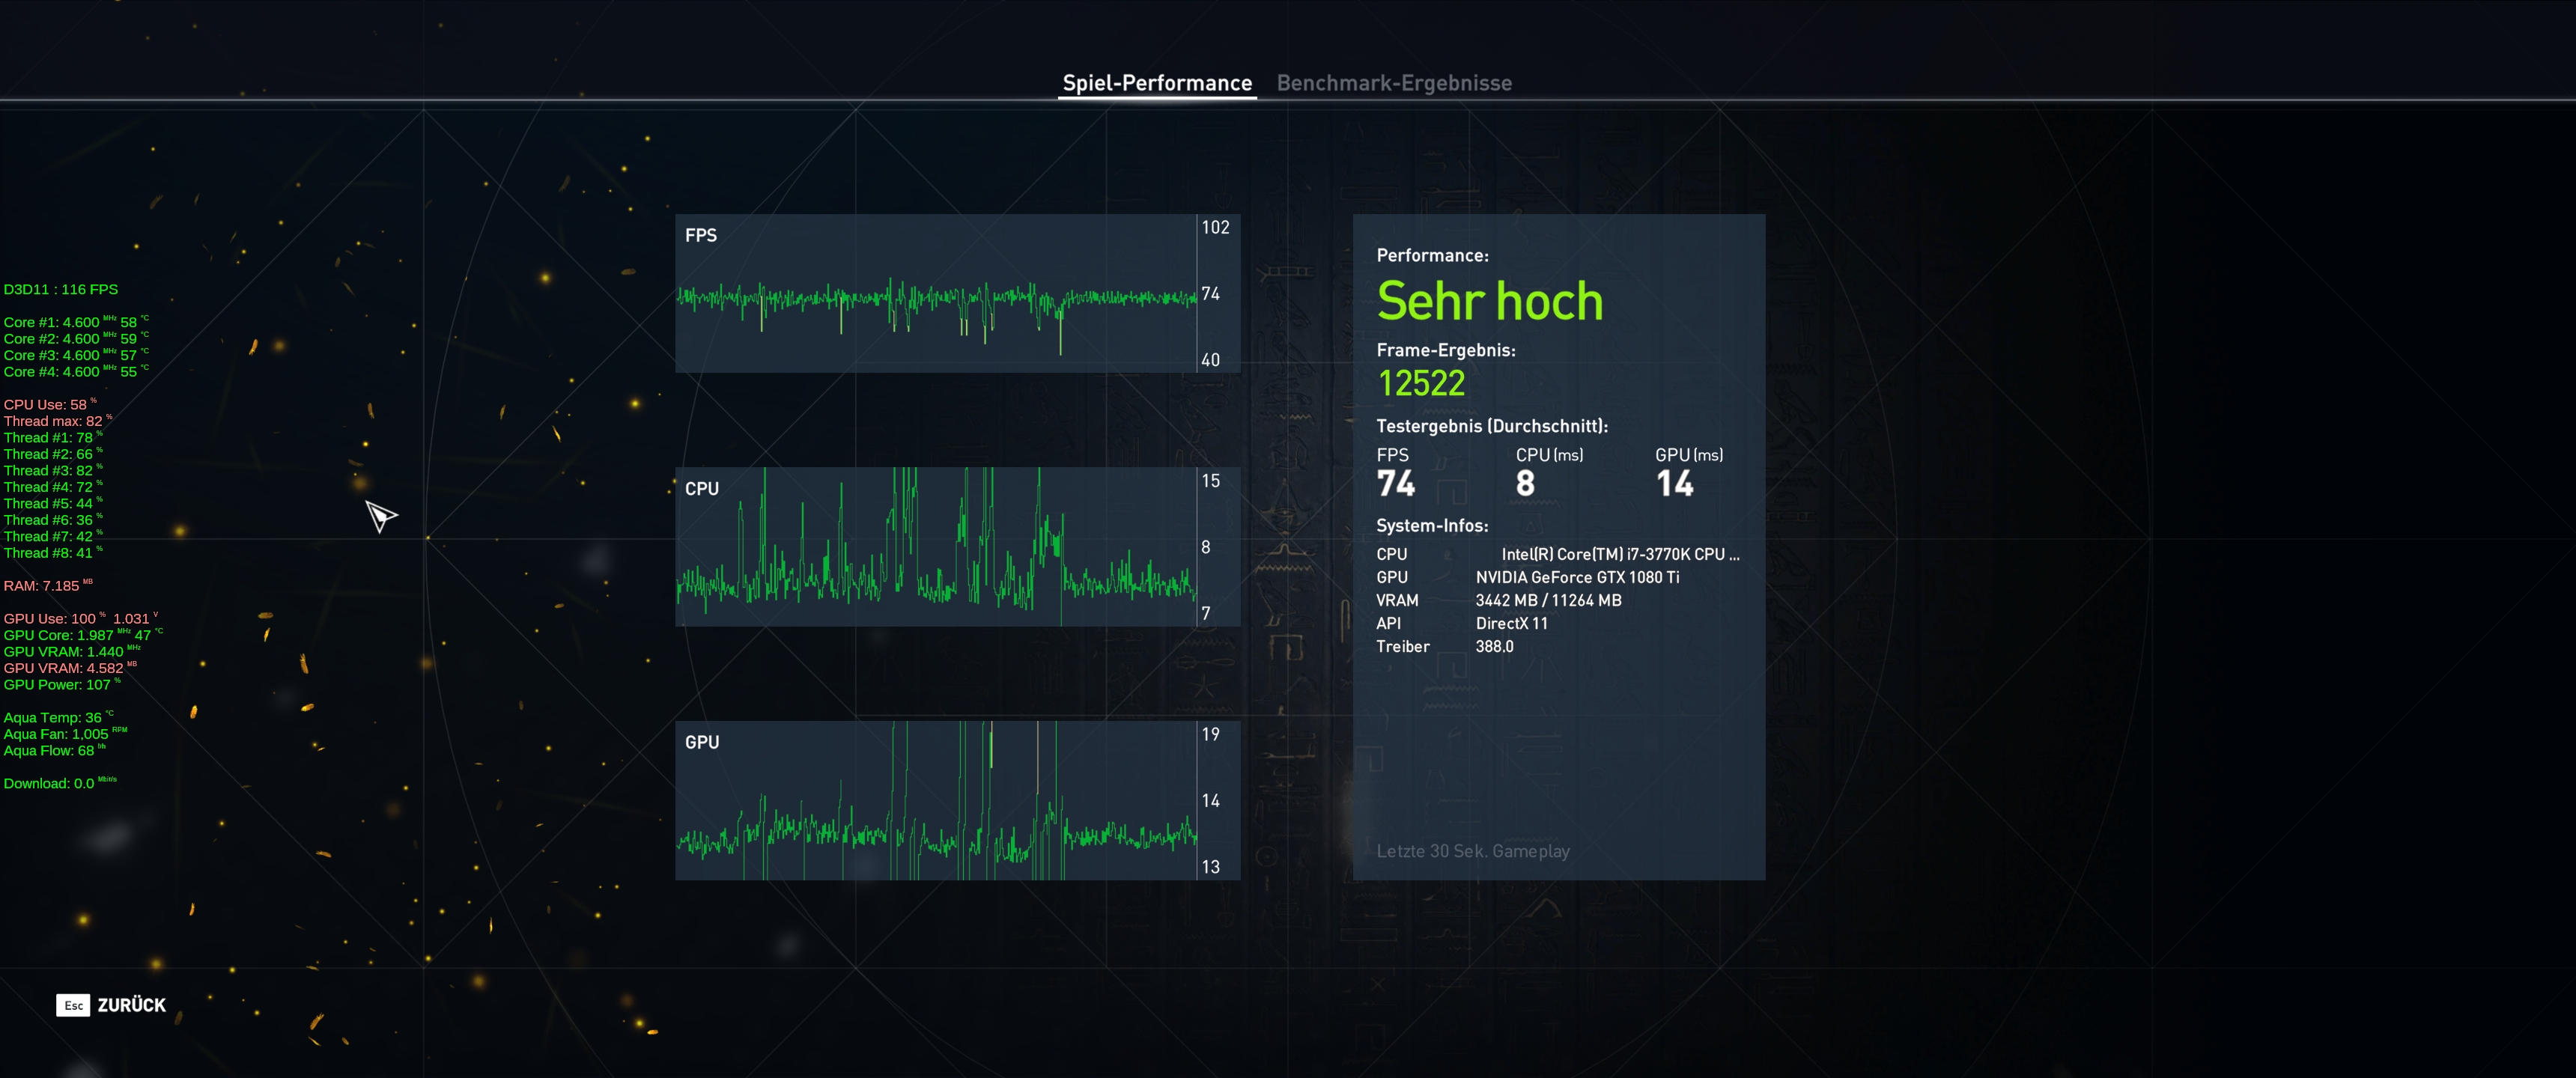
Task: Select the Spiel-Performance tab
Action: [x=1156, y=83]
